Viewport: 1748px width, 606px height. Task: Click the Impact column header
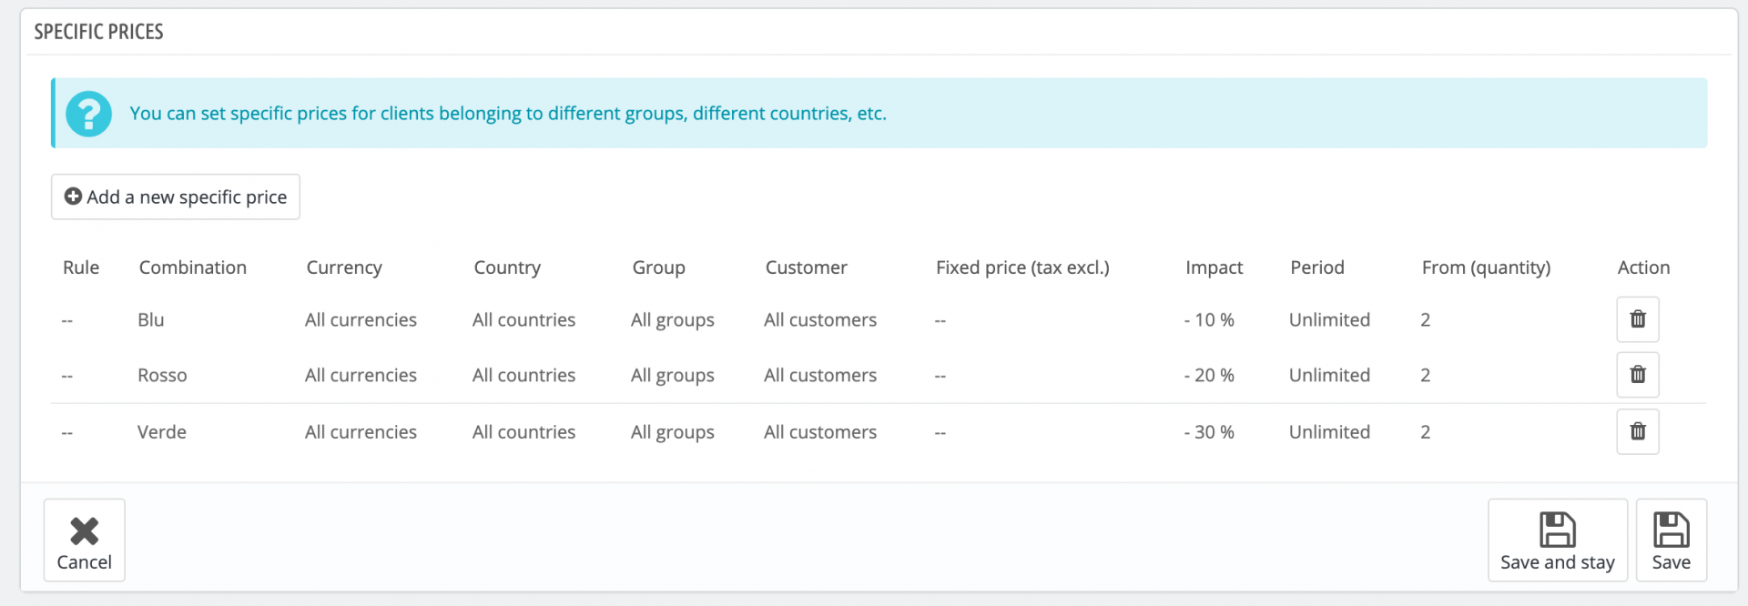(x=1214, y=268)
